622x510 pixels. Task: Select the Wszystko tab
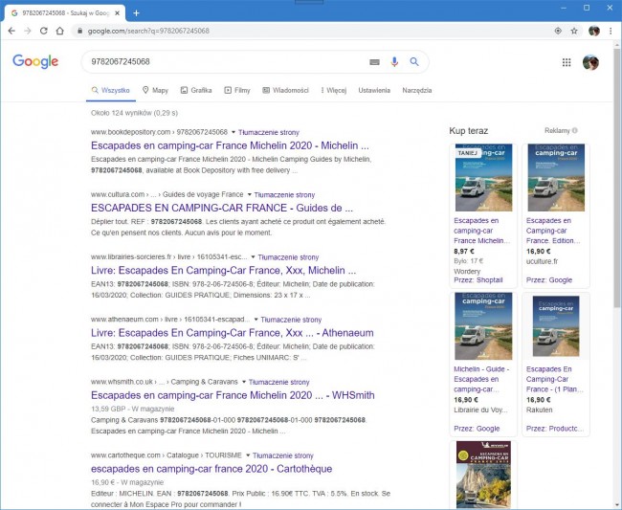(111, 90)
